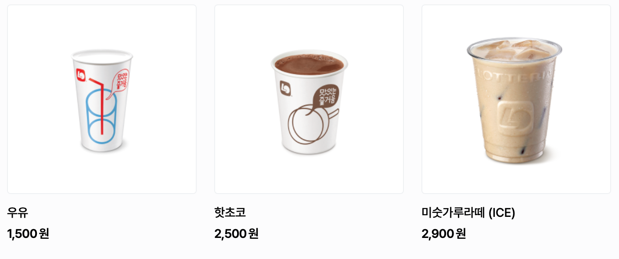The height and width of the screenshot is (259, 619).
Task: Click the red Lotteria logo on milk cup
Action: [x=80, y=74]
